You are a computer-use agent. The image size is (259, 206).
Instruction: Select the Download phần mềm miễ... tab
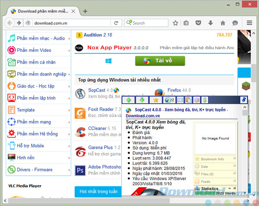[43, 11]
